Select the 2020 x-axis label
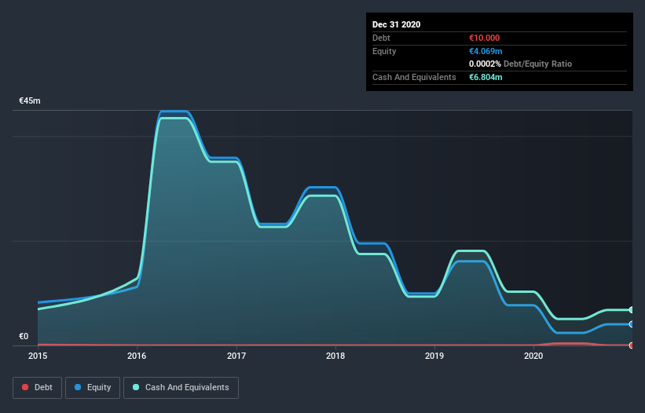645x413 pixels. 533,356
